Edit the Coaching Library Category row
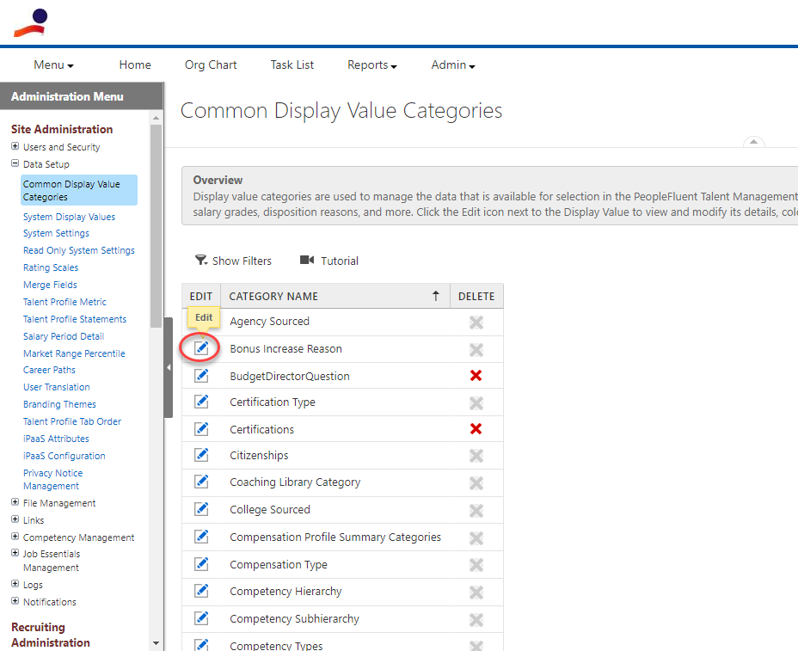798x651 pixels. pos(201,482)
